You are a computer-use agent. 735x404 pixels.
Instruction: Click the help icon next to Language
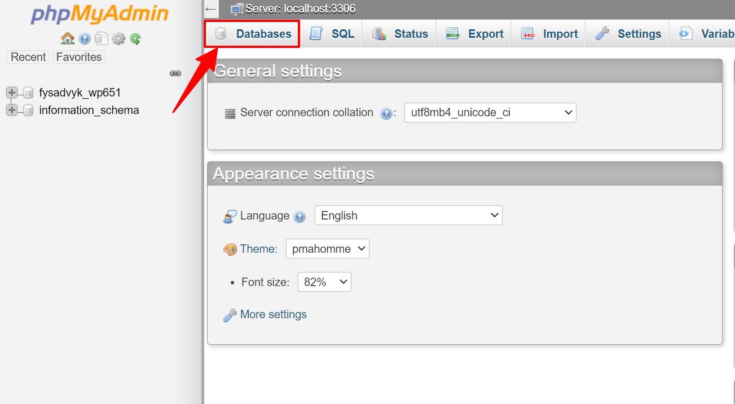pos(300,216)
